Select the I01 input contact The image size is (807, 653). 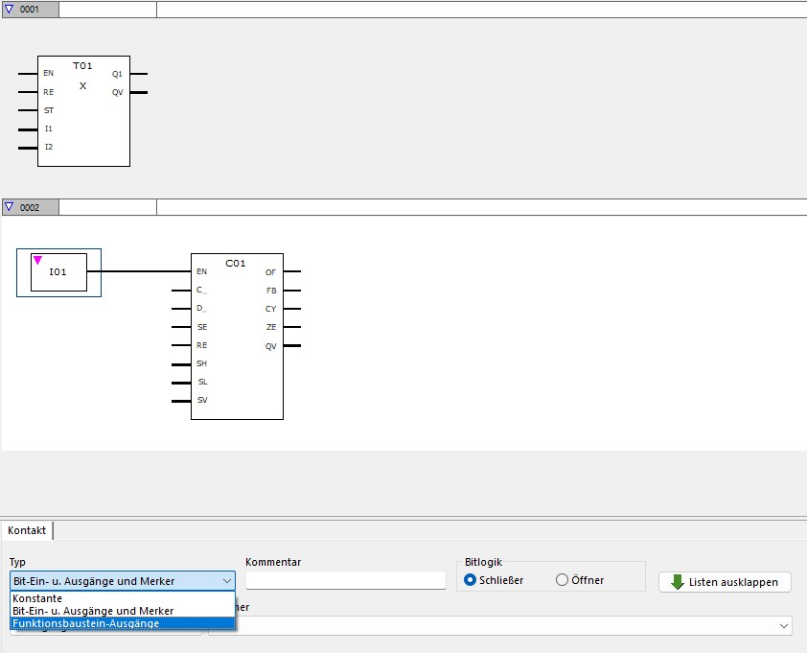point(58,272)
